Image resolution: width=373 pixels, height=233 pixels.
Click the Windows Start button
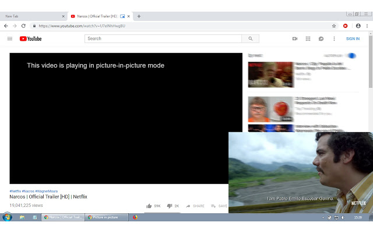(7, 217)
